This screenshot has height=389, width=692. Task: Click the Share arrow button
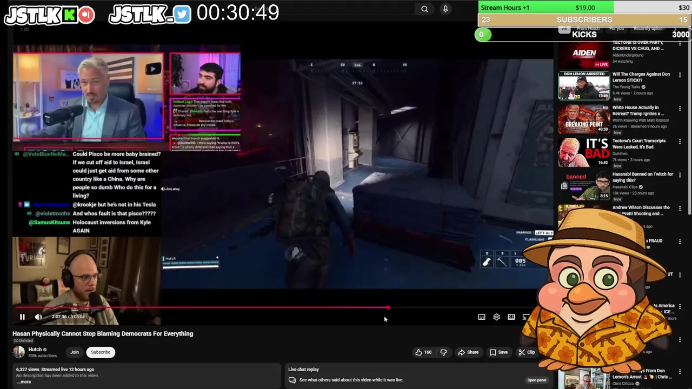468,352
